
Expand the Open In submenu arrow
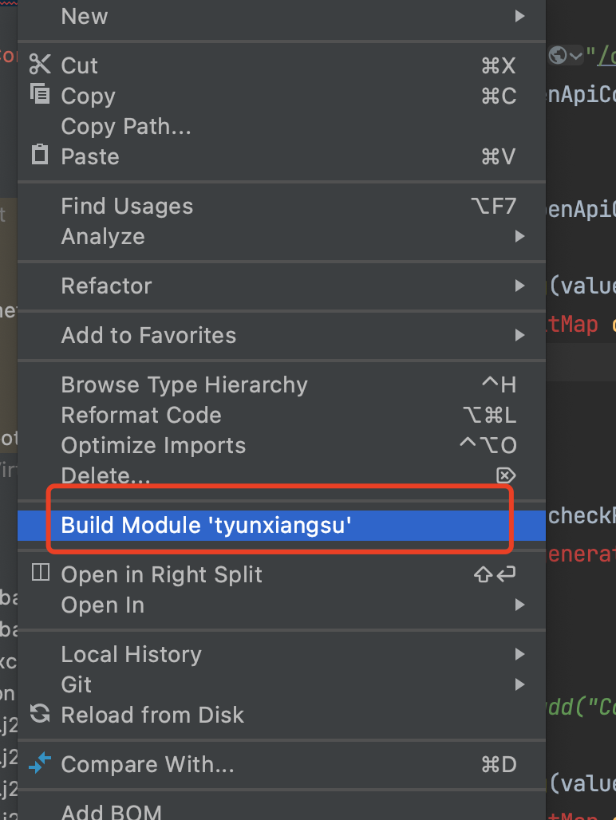pyautogui.click(x=519, y=605)
